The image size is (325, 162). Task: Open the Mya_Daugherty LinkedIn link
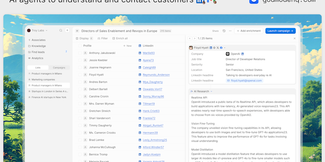click(x=153, y=82)
